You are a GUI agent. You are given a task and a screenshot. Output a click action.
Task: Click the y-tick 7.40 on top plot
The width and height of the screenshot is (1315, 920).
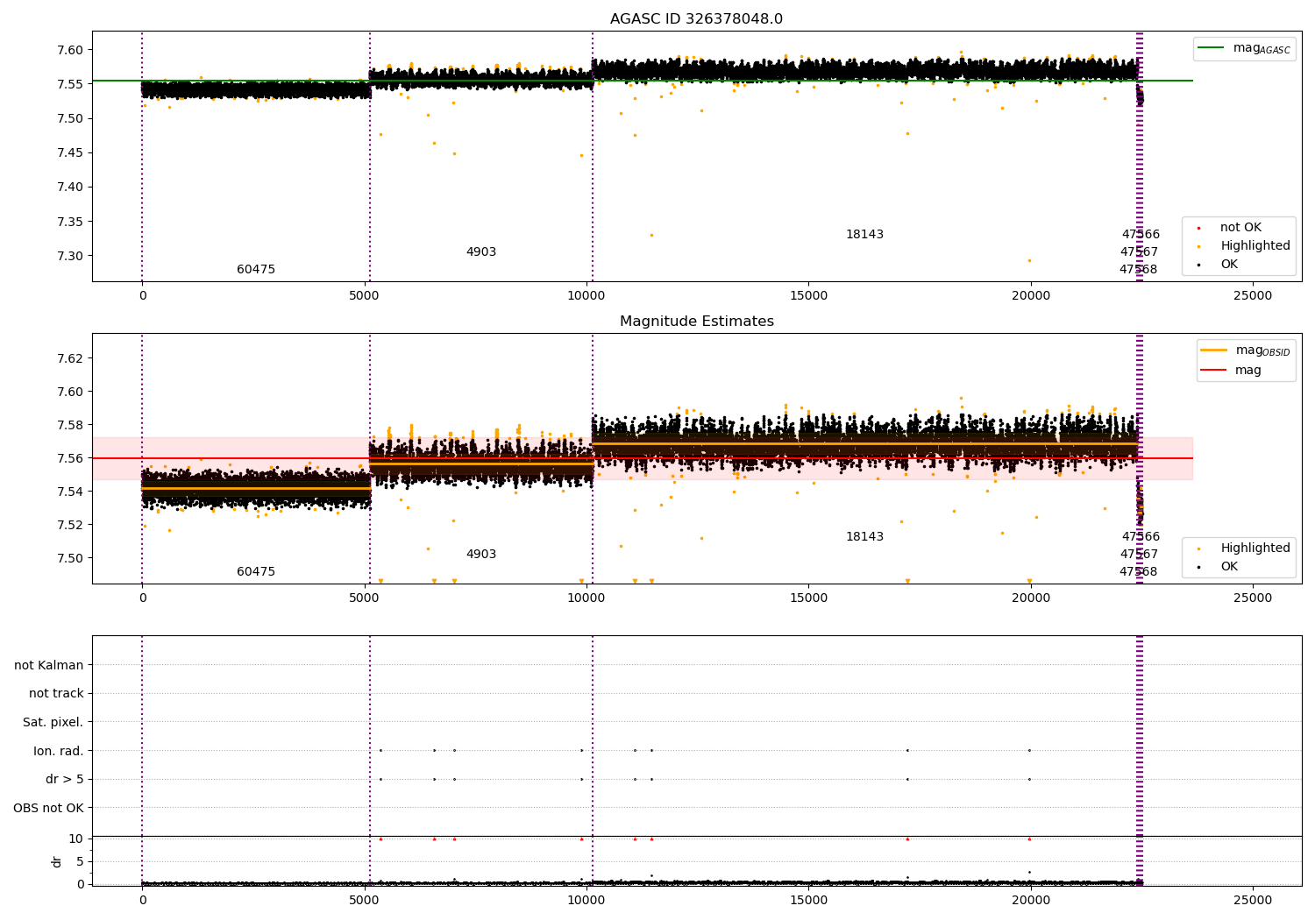70,188
